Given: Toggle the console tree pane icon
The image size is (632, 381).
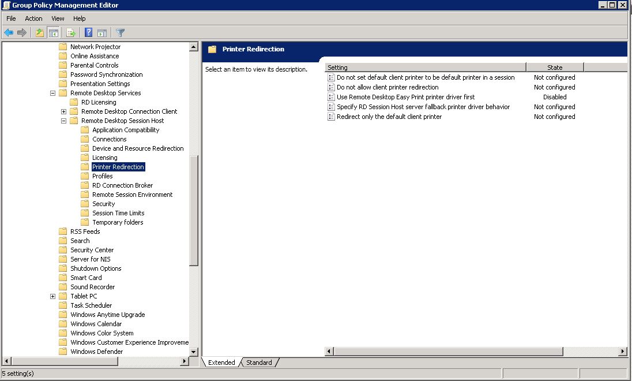Looking at the screenshot, I should coord(53,33).
